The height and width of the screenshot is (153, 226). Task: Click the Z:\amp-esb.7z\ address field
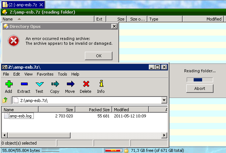[87, 100]
